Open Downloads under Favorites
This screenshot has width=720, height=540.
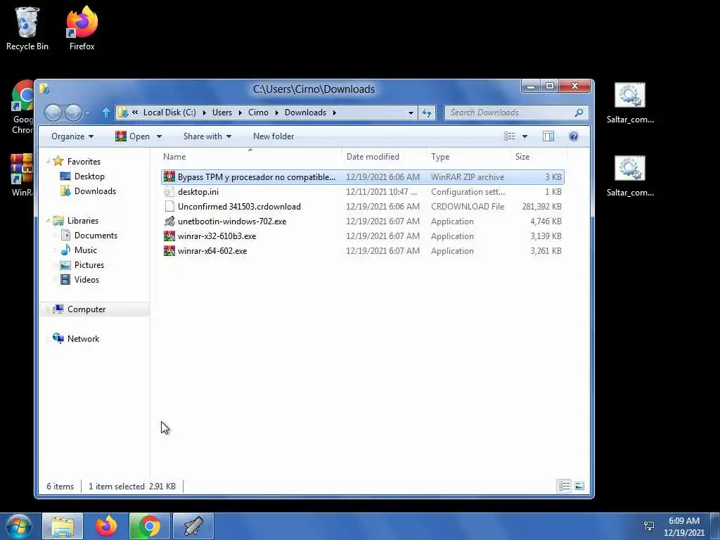click(88, 191)
